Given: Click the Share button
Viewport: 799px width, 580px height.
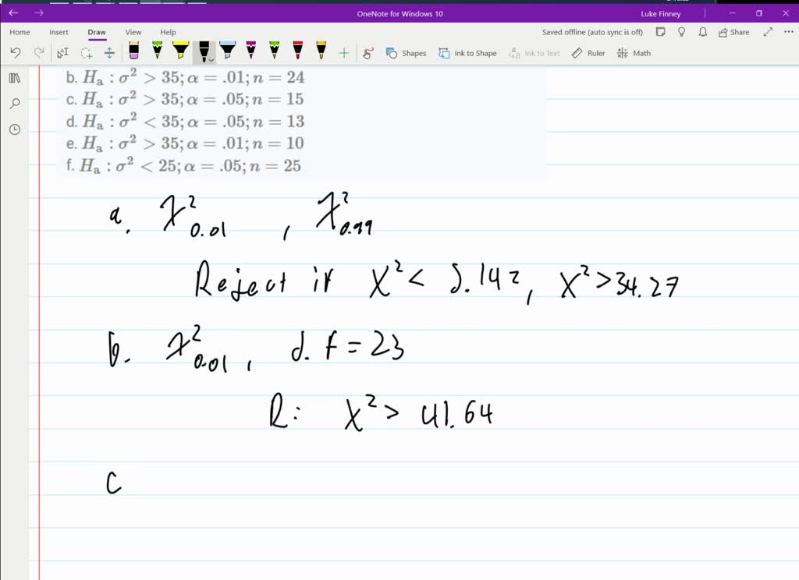Looking at the screenshot, I should (733, 32).
